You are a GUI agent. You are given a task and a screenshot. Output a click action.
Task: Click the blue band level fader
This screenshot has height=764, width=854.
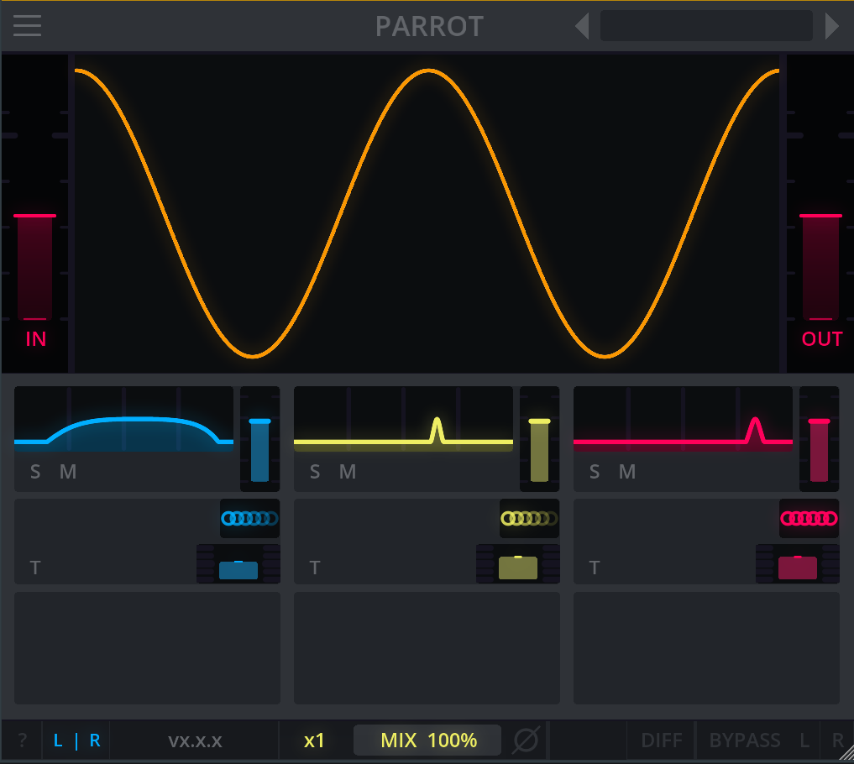click(259, 438)
